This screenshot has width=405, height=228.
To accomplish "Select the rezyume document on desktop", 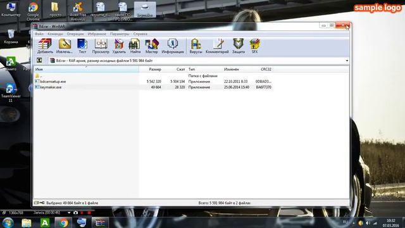I will [x=100, y=10].
